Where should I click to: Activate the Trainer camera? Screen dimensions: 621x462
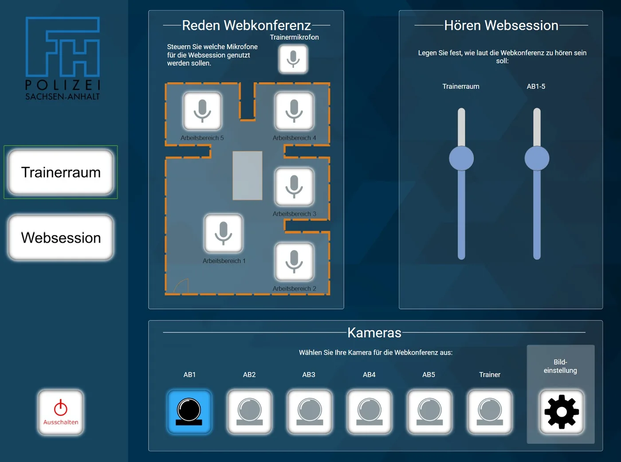pos(489,411)
